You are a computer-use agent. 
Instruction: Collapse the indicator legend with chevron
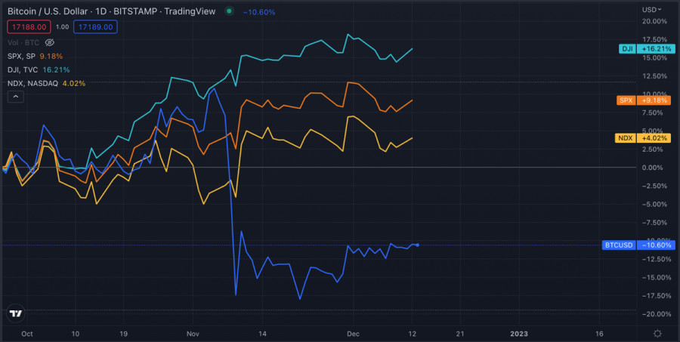point(15,97)
